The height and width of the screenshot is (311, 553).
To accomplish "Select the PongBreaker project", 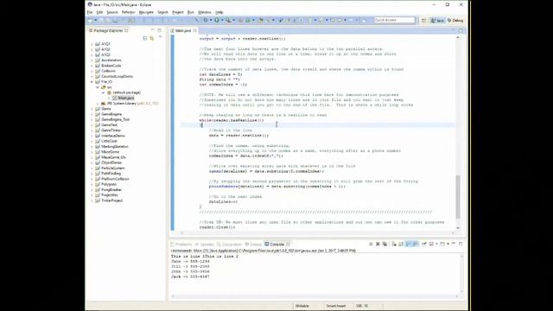I will pyautogui.click(x=109, y=190).
